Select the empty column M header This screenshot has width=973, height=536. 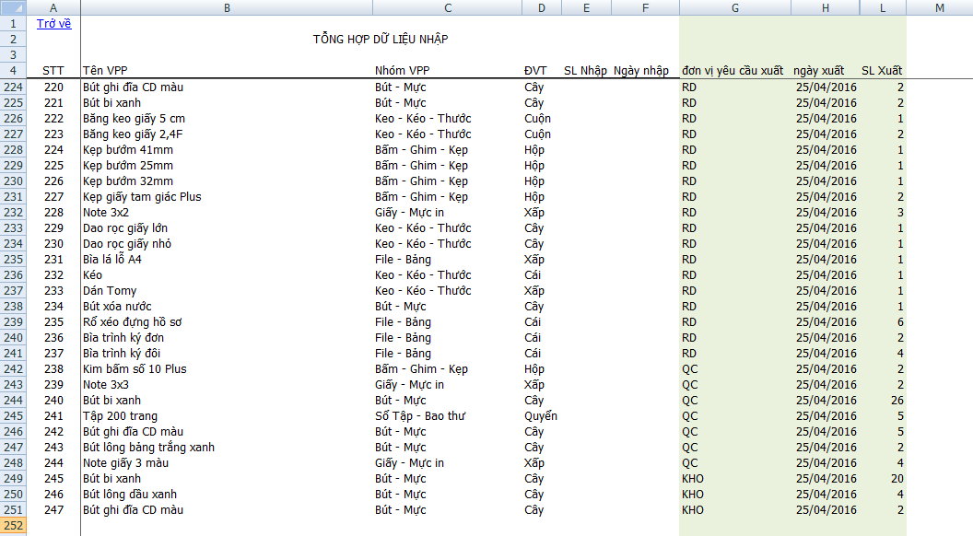939,8
